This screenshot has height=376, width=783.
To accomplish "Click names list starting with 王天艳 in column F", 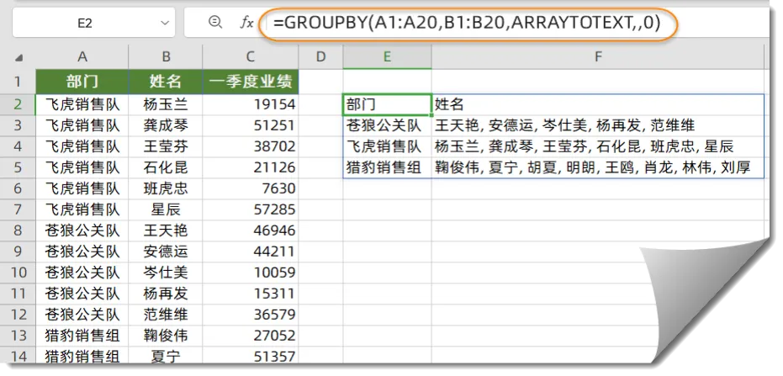I will click(x=598, y=125).
